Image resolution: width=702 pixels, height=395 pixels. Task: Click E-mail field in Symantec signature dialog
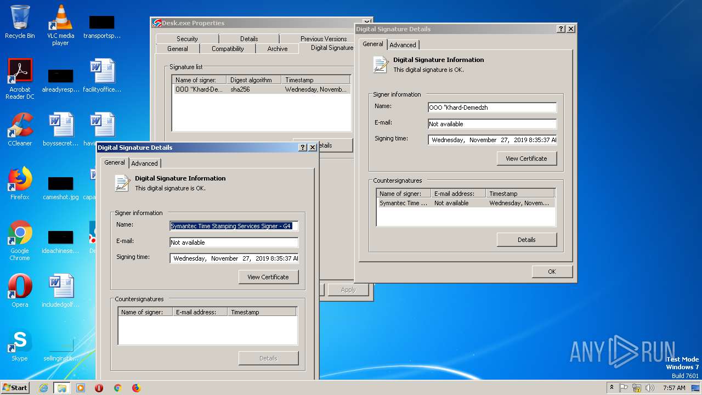tap(234, 242)
